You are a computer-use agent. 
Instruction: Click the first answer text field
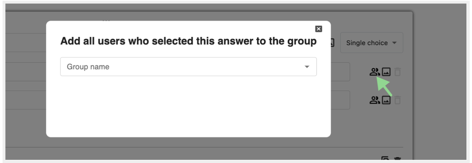[x=340, y=72]
